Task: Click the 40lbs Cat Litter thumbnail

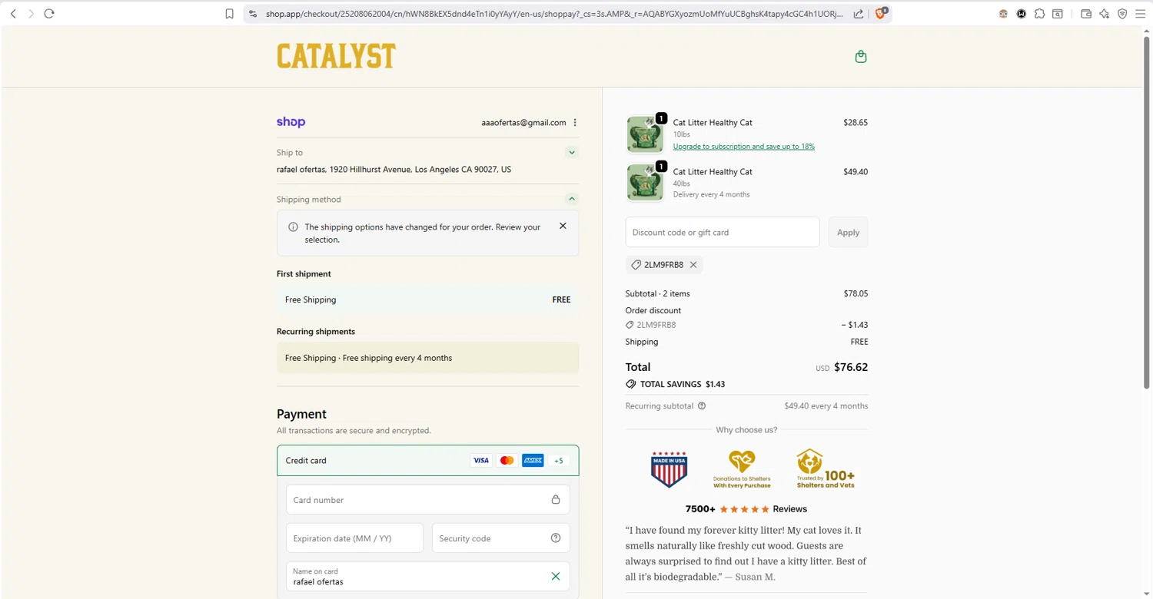Action: [645, 183]
